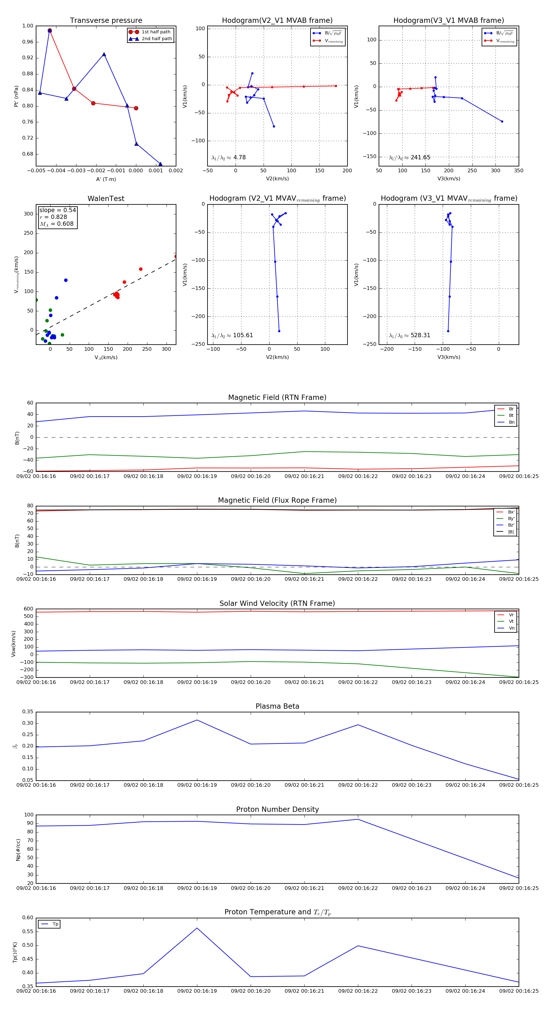
Task: Select the 'Vt' legend entry
Action: 506,622
